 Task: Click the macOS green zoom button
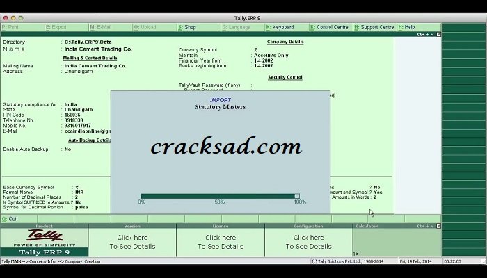[x=21, y=18]
